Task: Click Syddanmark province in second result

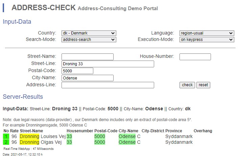Action: [x=179, y=142]
